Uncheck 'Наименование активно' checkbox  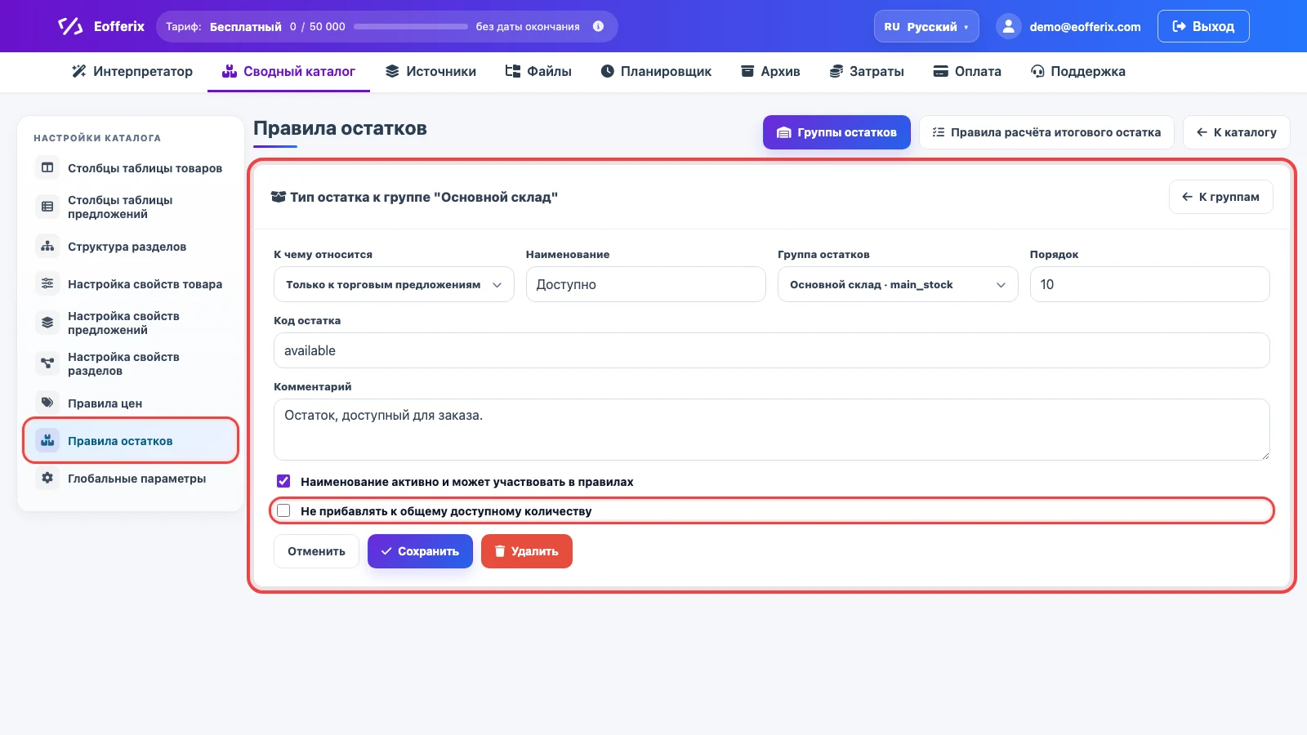point(283,481)
